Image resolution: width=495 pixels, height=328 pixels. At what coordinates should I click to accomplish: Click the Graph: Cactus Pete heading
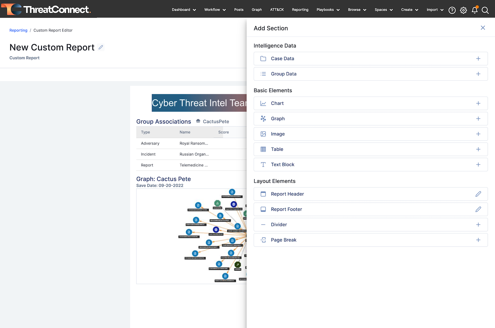tap(164, 179)
